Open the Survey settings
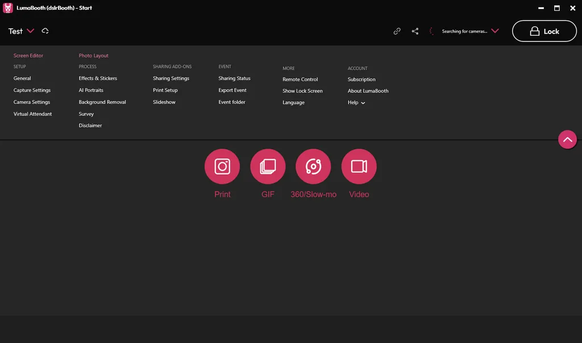Screen dimensions: 582x343 tap(86, 114)
